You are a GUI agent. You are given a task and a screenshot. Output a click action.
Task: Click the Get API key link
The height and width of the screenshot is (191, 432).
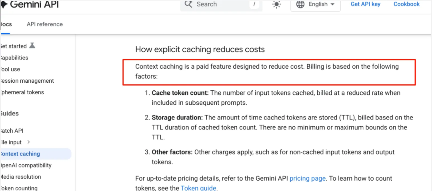click(365, 4)
